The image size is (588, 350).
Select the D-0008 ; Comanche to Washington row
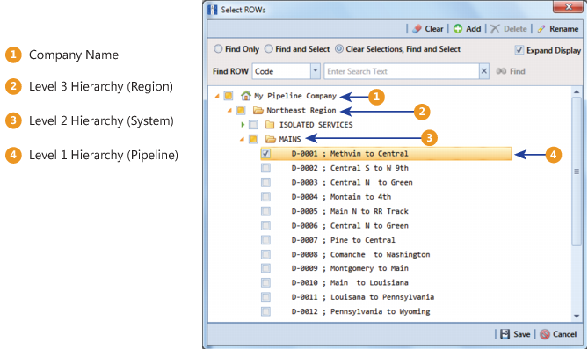point(360,254)
